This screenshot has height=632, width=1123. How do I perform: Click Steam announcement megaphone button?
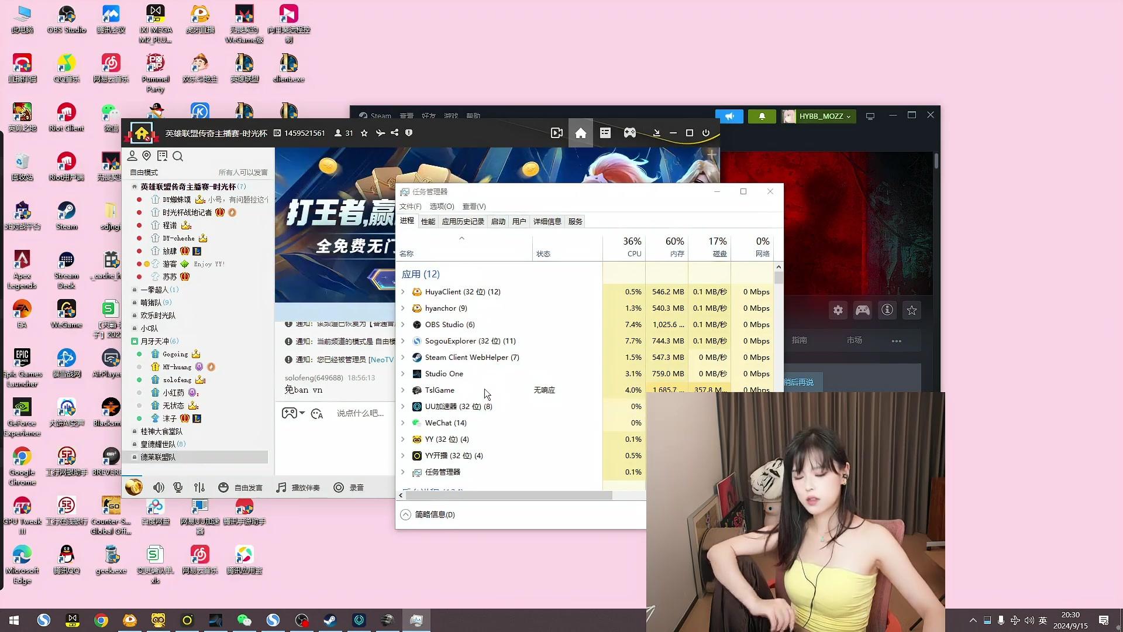(x=729, y=116)
